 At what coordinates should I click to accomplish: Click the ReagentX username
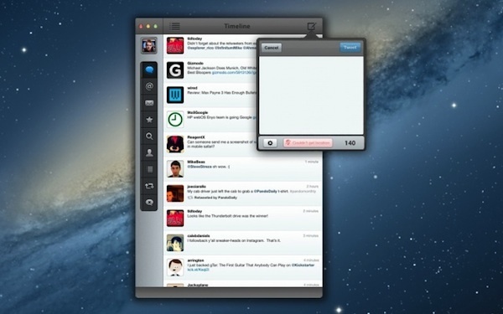(x=196, y=137)
